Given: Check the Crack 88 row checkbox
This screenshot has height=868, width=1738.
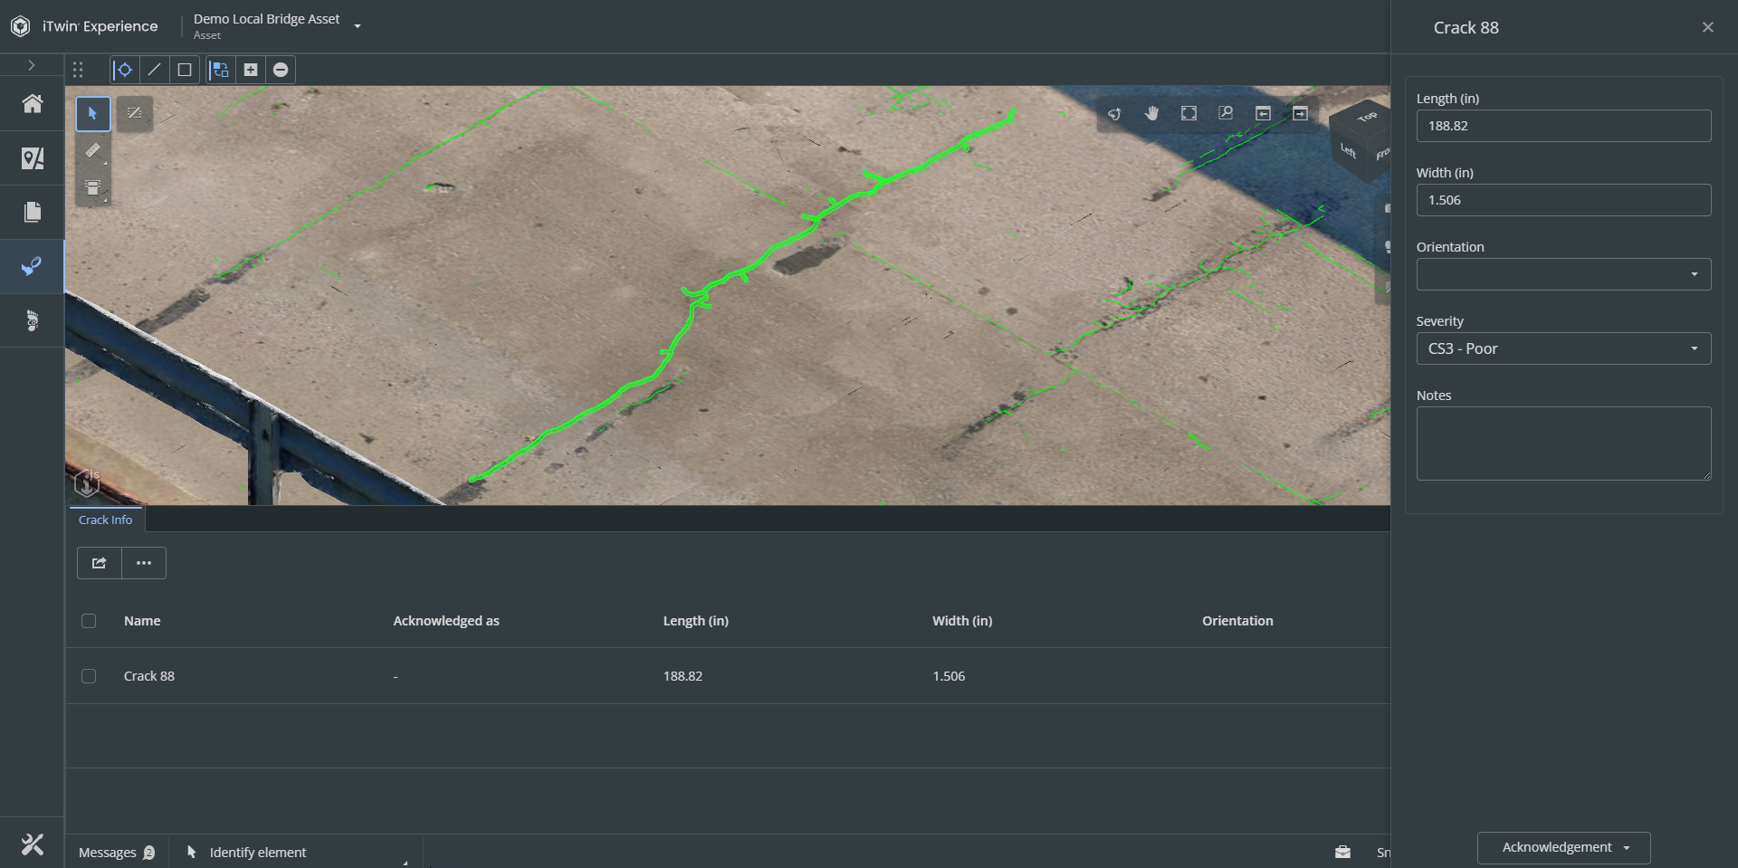Looking at the screenshot, I should click(x=89, y=676).
